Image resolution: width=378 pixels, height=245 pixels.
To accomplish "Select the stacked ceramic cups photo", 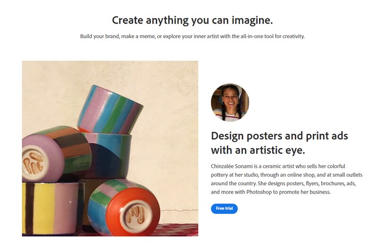I will [110, 148].
